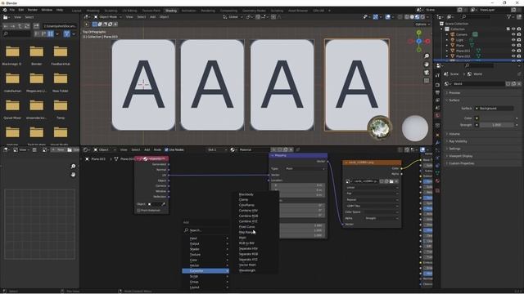Image resolution: width=524 pixels, height=294 pixels.
Task: Expand the Volume panel in World properties
Action: pyautogui.click(x=454, y=134)
